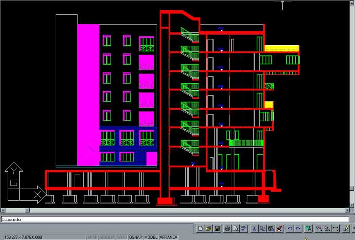The width and height of the screenshot is (355, 240).
Task: Save the drawing using the floppy icon
Action: pyautogui.click(x=217, y=229)
